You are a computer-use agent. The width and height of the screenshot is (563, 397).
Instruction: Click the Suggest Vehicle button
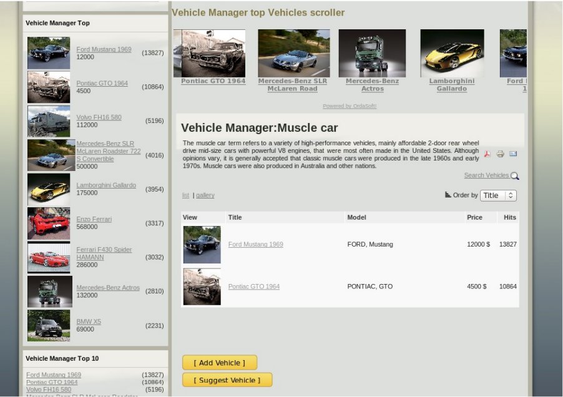tap(227, 380)
